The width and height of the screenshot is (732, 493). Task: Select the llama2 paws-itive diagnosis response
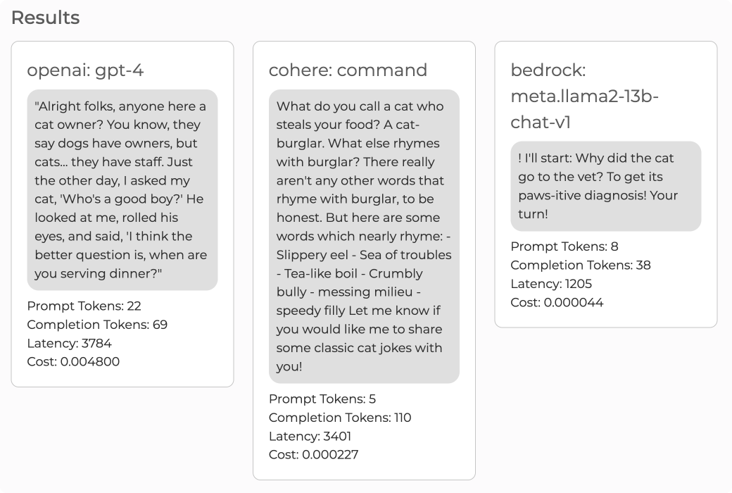pos(605,186)
